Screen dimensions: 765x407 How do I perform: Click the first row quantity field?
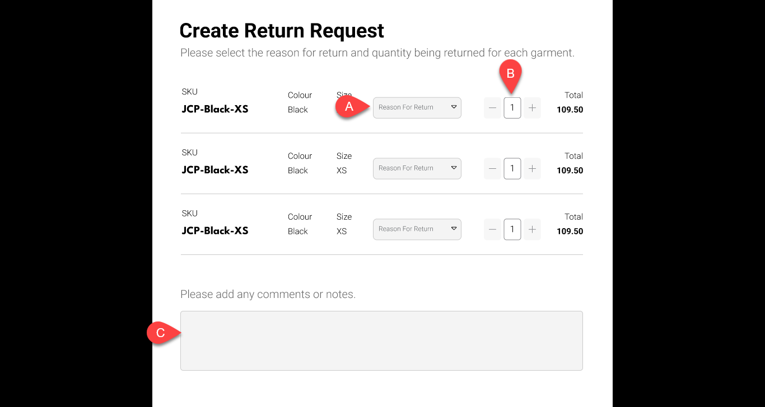[512, 108]
